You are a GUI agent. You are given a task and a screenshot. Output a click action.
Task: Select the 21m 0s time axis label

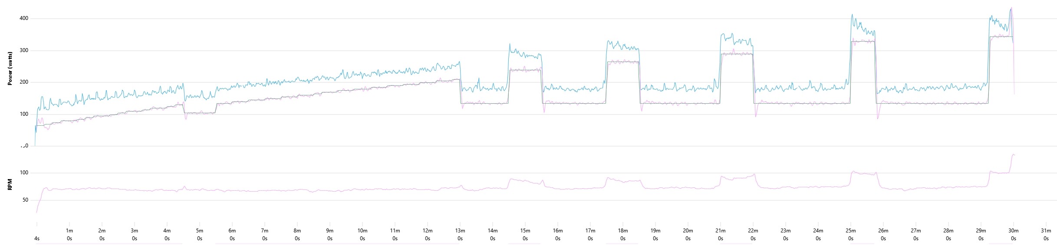[720, 235]
